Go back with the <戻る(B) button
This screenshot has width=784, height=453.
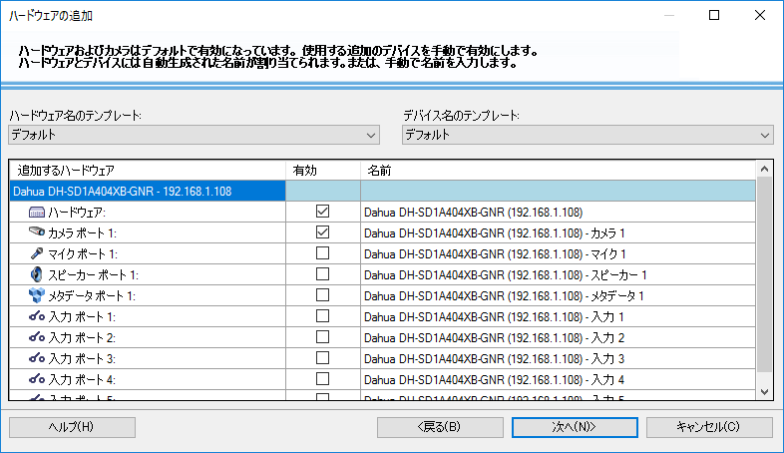(440, 427)
